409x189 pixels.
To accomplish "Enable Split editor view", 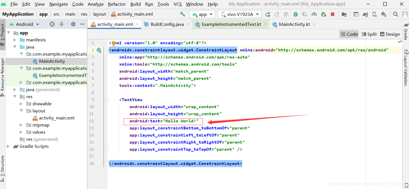I will (369, 34).
